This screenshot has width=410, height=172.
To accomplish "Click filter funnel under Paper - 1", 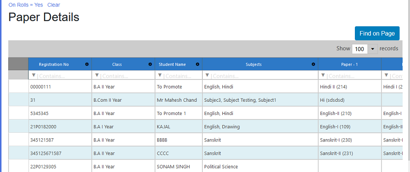I will pos(323,75).
